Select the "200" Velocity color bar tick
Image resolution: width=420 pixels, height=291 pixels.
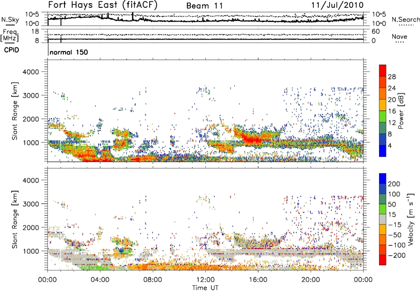(394, 184)
